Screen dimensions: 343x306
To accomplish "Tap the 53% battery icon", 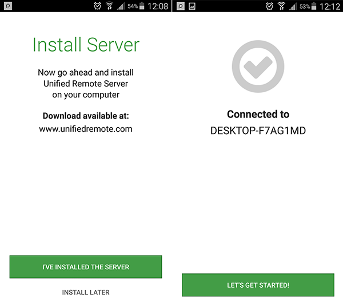I will tap(314, 6).
